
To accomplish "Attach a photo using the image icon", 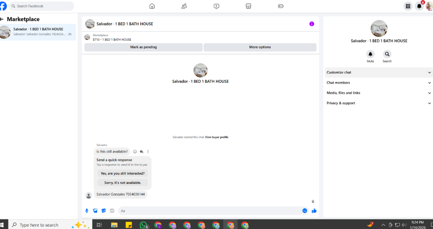I will pyautogui.click(x=95, y=211).
